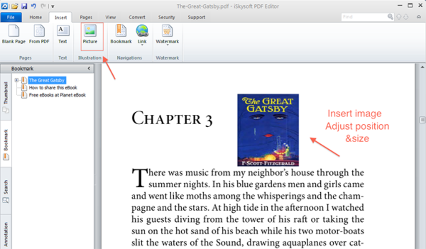Select the Insert tab

coord(61,18)
